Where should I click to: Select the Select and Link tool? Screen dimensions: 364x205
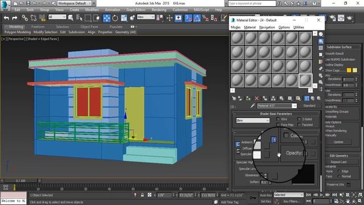25,18
